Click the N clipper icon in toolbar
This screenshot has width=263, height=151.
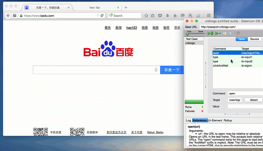point(190,15)
